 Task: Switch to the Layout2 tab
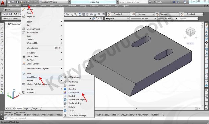click(36, 109)
